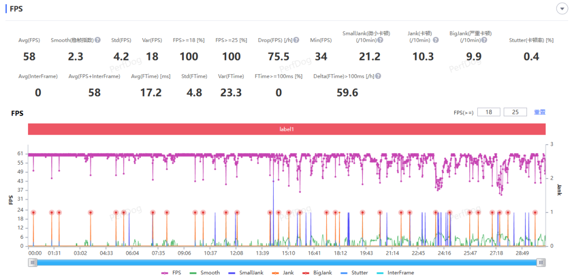The image size is (572, 277).
Task: Click the Var(FTime) value 23.3
Action: tap(231, 93)
